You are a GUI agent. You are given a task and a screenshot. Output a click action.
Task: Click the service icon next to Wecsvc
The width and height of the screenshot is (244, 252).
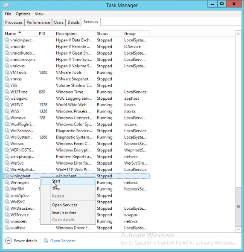[x=7, y=144]
